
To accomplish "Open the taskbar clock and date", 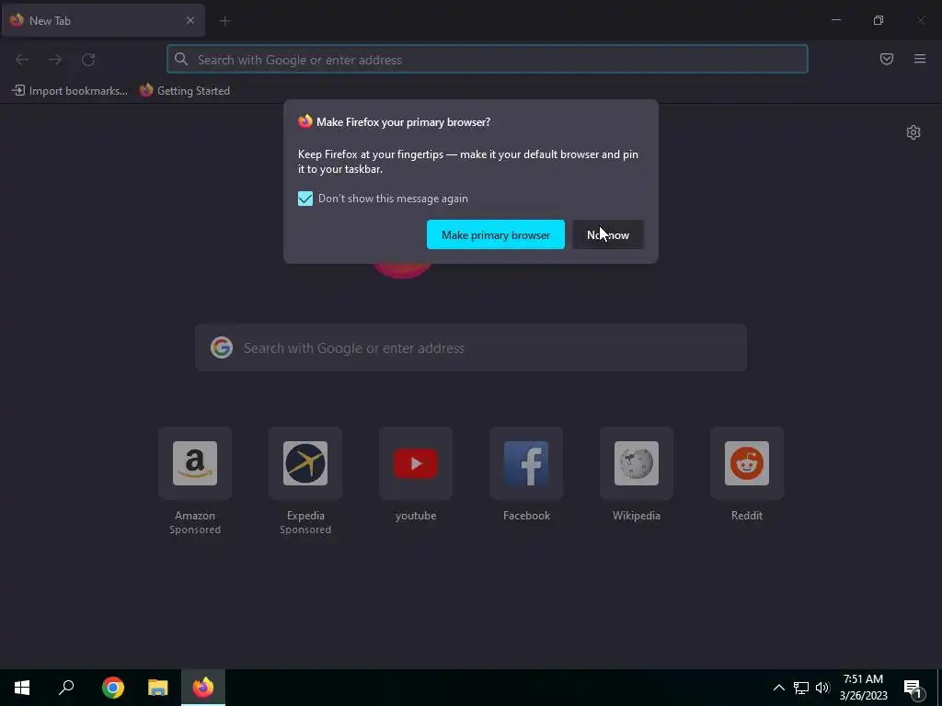I will [863, 688].
